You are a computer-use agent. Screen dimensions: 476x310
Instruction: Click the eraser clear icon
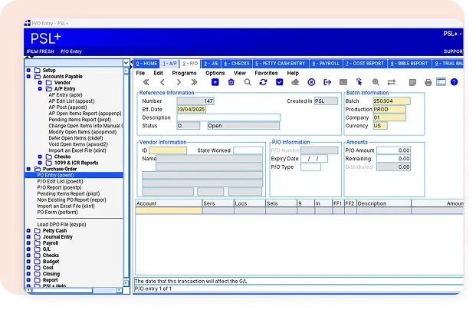coord(295,82)
